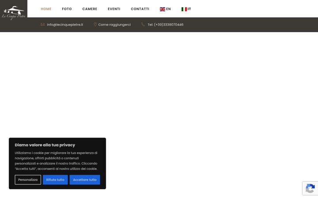
Task: Click the phone handset icon
Action: pos(143,25)
